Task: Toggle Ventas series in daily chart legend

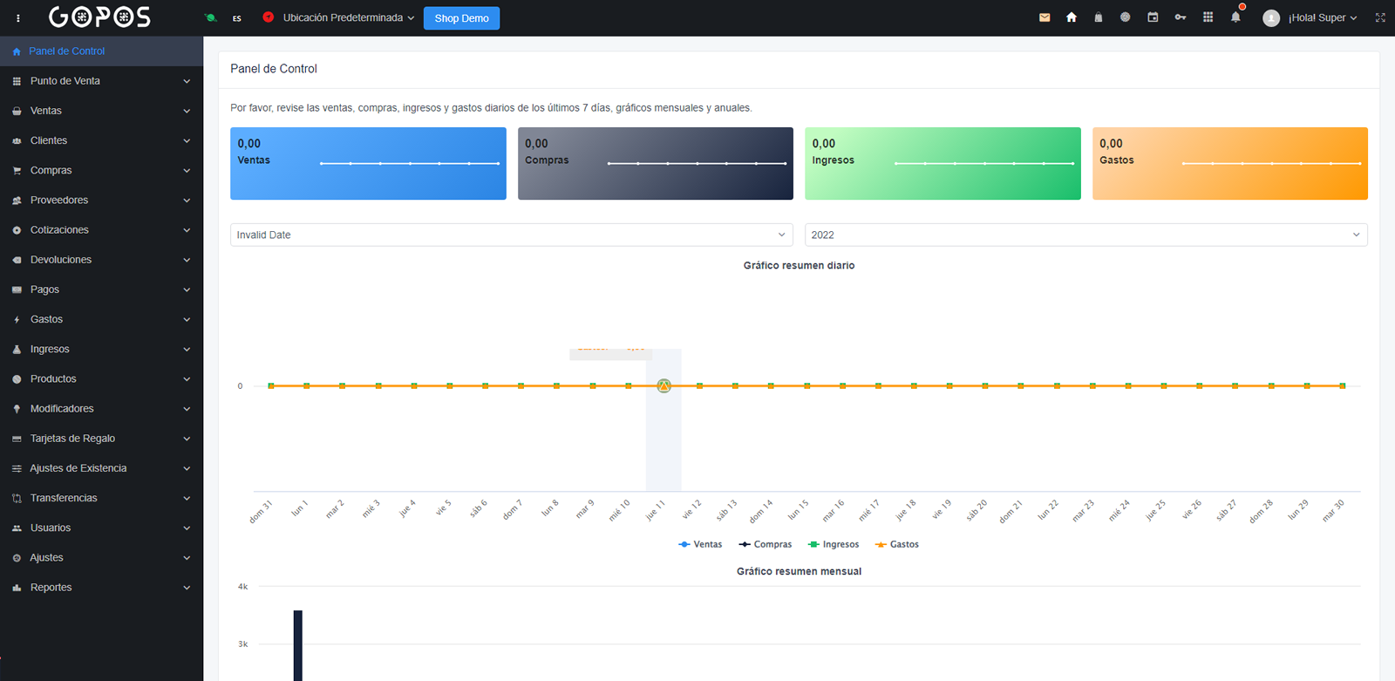Action: pyautogui.click(x=700, y=544)
